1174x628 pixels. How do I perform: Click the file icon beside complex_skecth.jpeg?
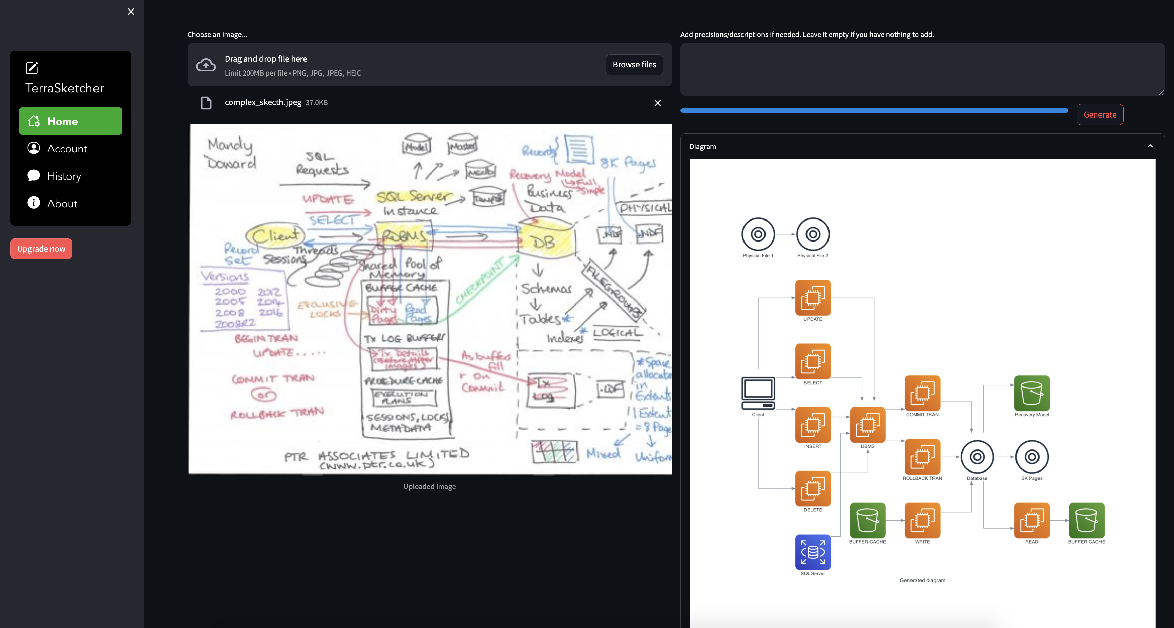[x=206, y=103]
